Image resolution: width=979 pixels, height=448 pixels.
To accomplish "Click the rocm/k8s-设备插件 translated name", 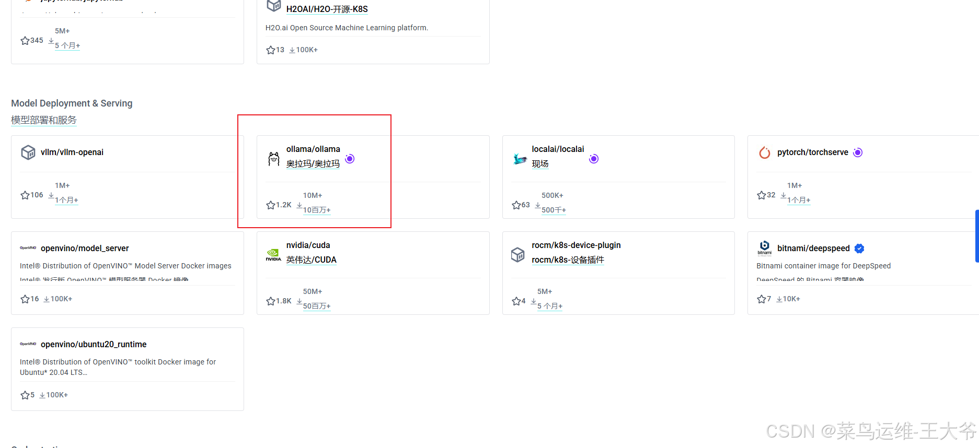I will (x=568, y=260).
